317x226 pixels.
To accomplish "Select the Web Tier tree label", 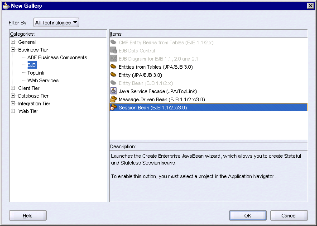I will click(x=28, y=111).
